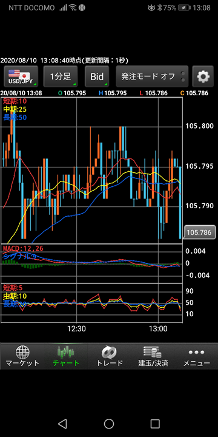Open the Positions/Settlement coins icon
Image resolution: width=218 pixels, height=437 pixels.
153,352
